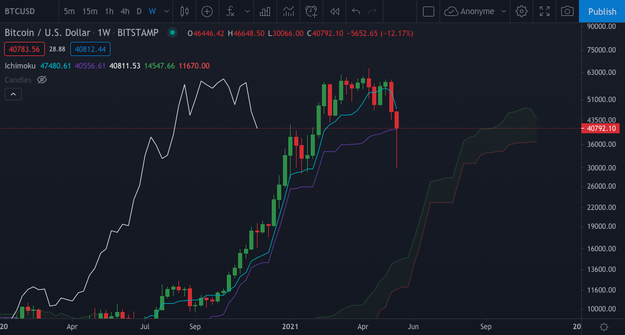The height and width of the screenshot is (335, 625).
Task: Toggle visibility of the Candles eye icon
Action: tap(42, 80)
